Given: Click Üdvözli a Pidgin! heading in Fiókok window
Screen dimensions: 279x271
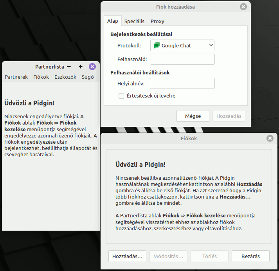Looking at the screenshot, I should (140, 164).
